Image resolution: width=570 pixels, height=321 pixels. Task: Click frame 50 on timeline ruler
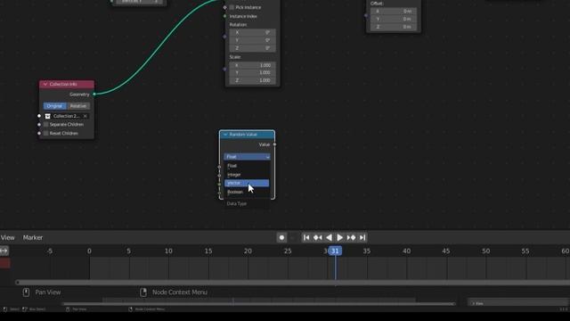485,251
